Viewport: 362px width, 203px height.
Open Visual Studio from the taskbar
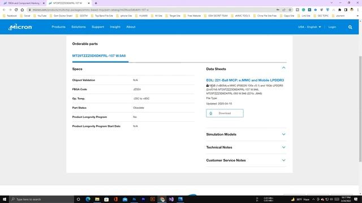tap(171, 199)
